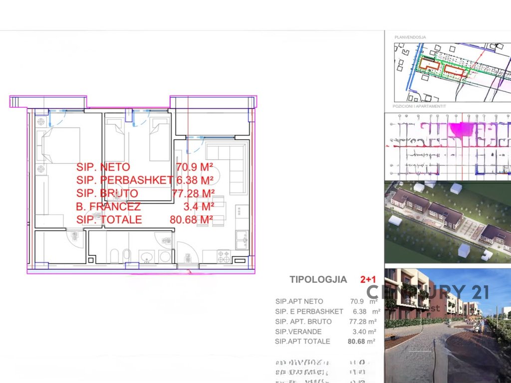Click the red '70.9 M²' value
This screenshot has height=383, width=511.
pos(195,167)
